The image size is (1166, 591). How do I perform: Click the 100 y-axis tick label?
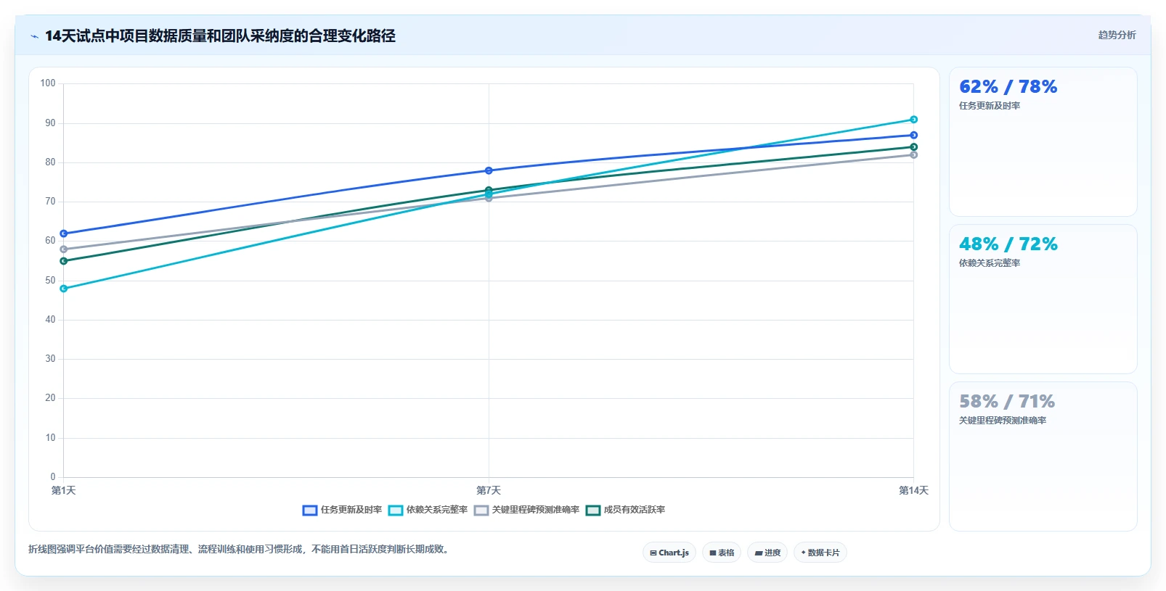point(48,83)
